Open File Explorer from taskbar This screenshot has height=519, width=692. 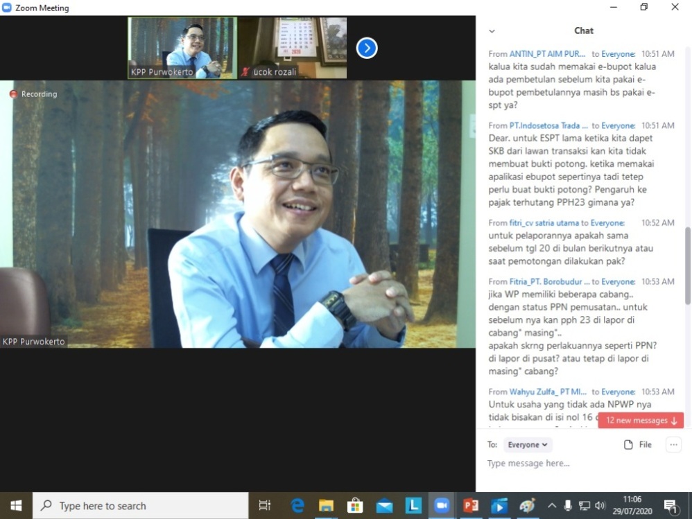point(327,506)
